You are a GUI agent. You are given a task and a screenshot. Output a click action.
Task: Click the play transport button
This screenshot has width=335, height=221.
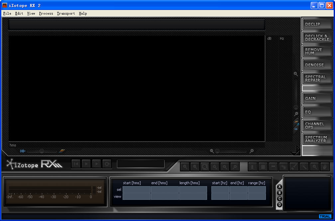point(86,164)
